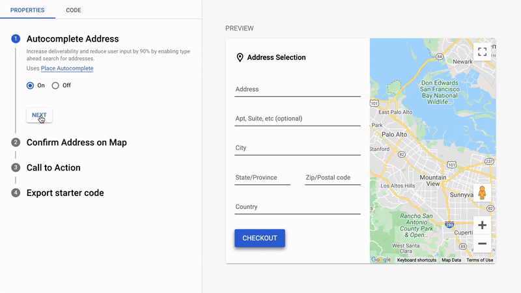Click the Address Selection pin icon

[x=240, y=58]
